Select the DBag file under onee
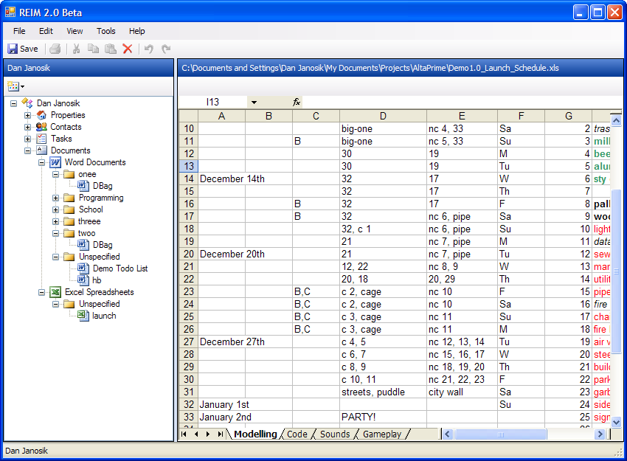This screenshot has width=627, height=461. (x=103, y=186)
